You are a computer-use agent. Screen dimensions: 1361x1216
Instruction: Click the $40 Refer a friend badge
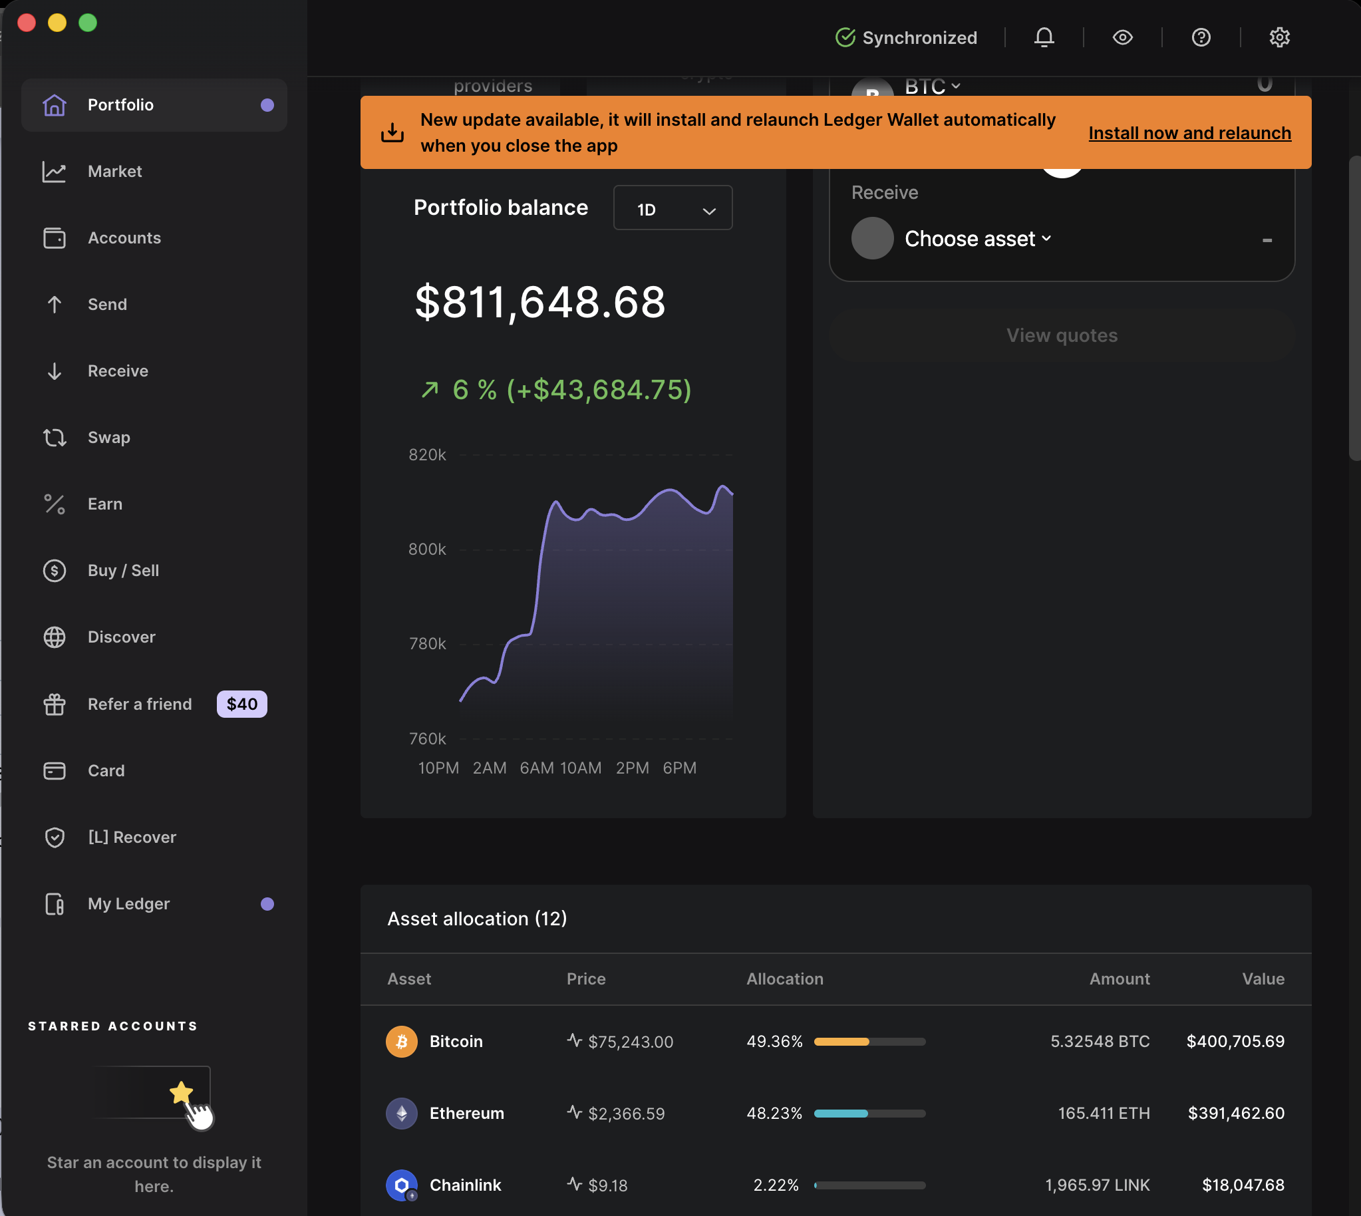point(241,704)
